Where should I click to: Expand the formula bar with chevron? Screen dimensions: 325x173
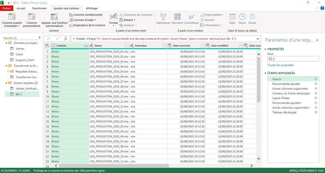[257, 38]
